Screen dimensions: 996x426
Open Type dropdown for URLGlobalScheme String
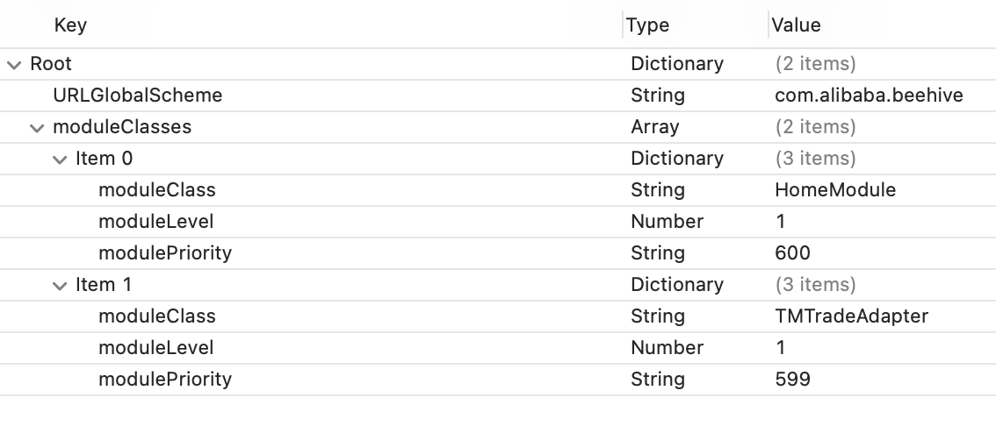point(657,96)
